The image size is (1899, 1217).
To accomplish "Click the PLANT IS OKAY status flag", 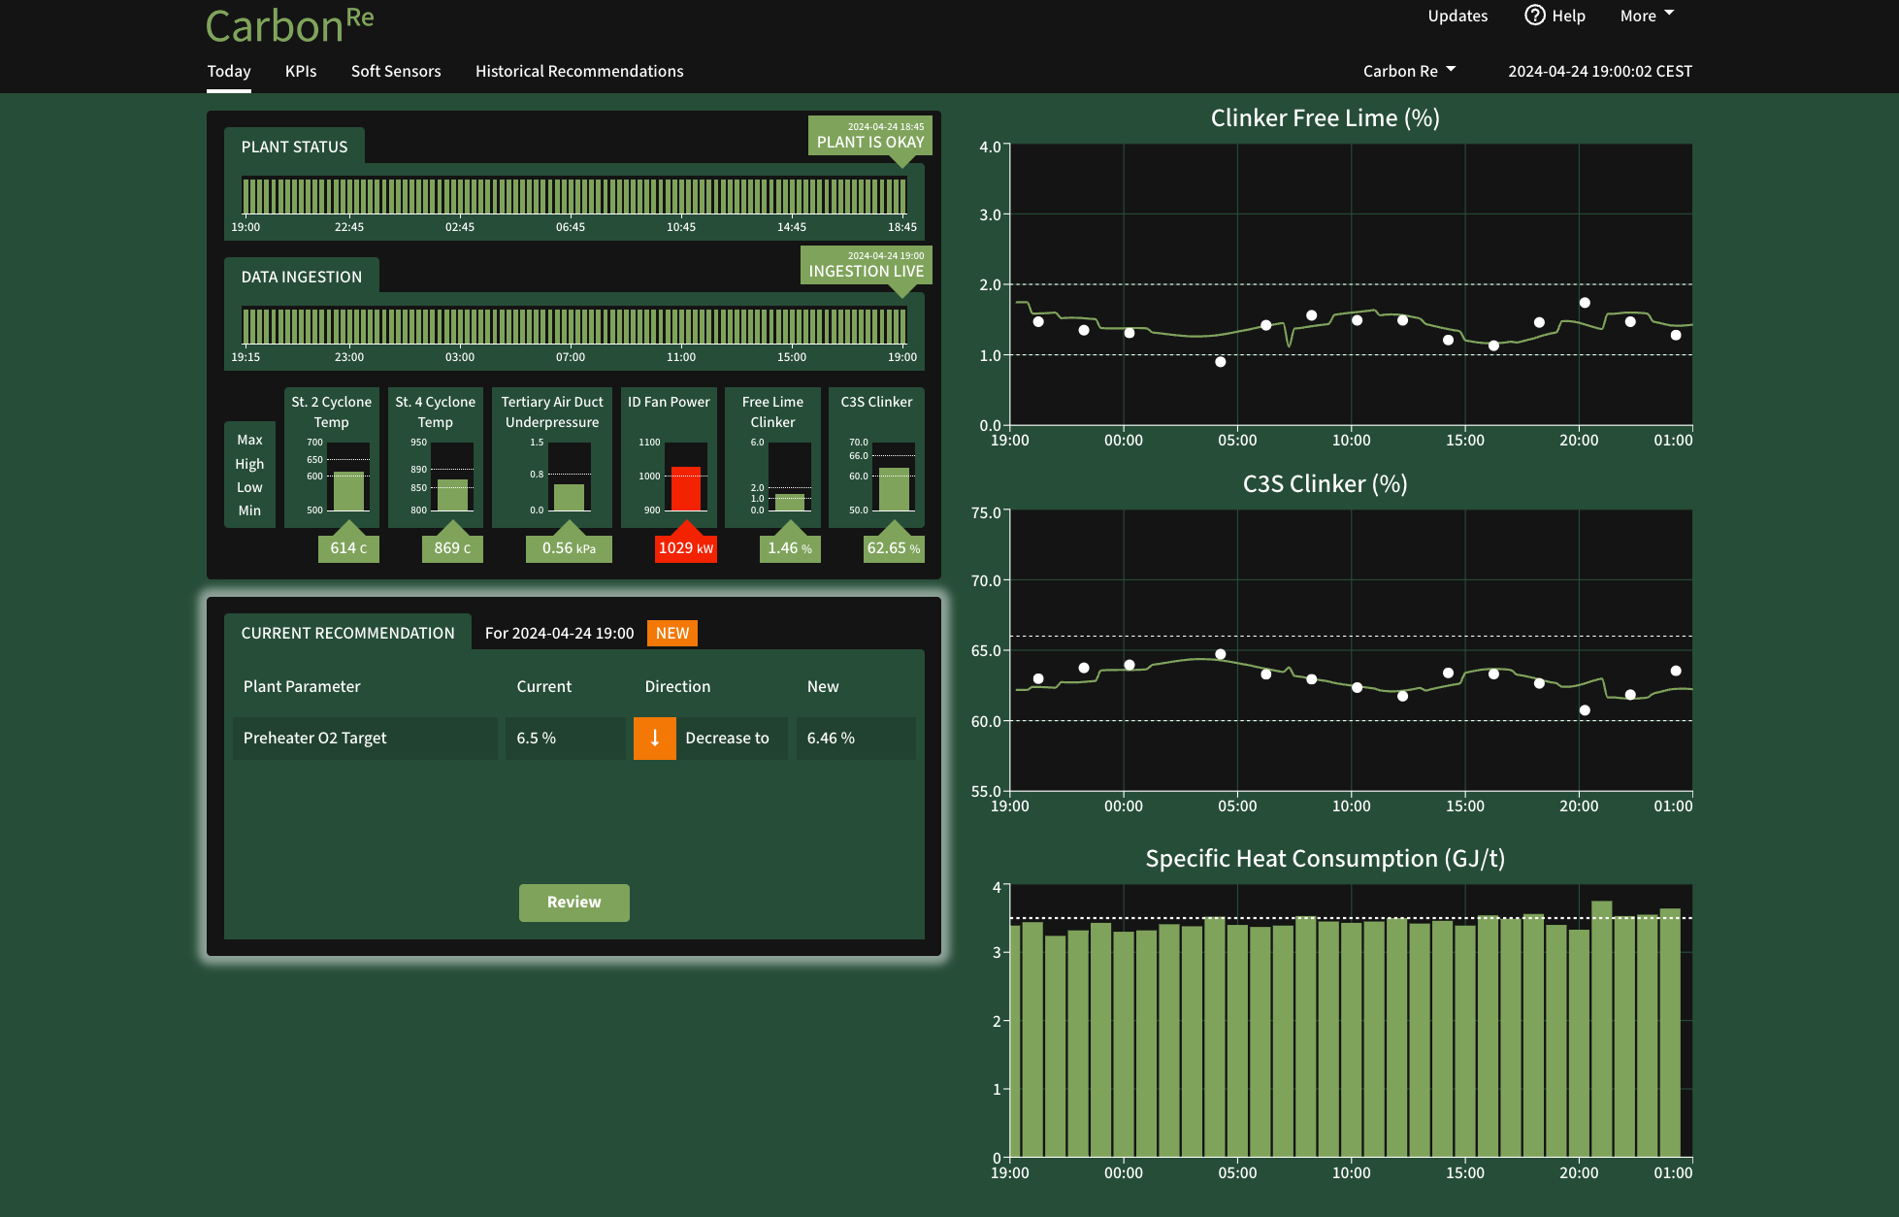I will coord(869,137).
